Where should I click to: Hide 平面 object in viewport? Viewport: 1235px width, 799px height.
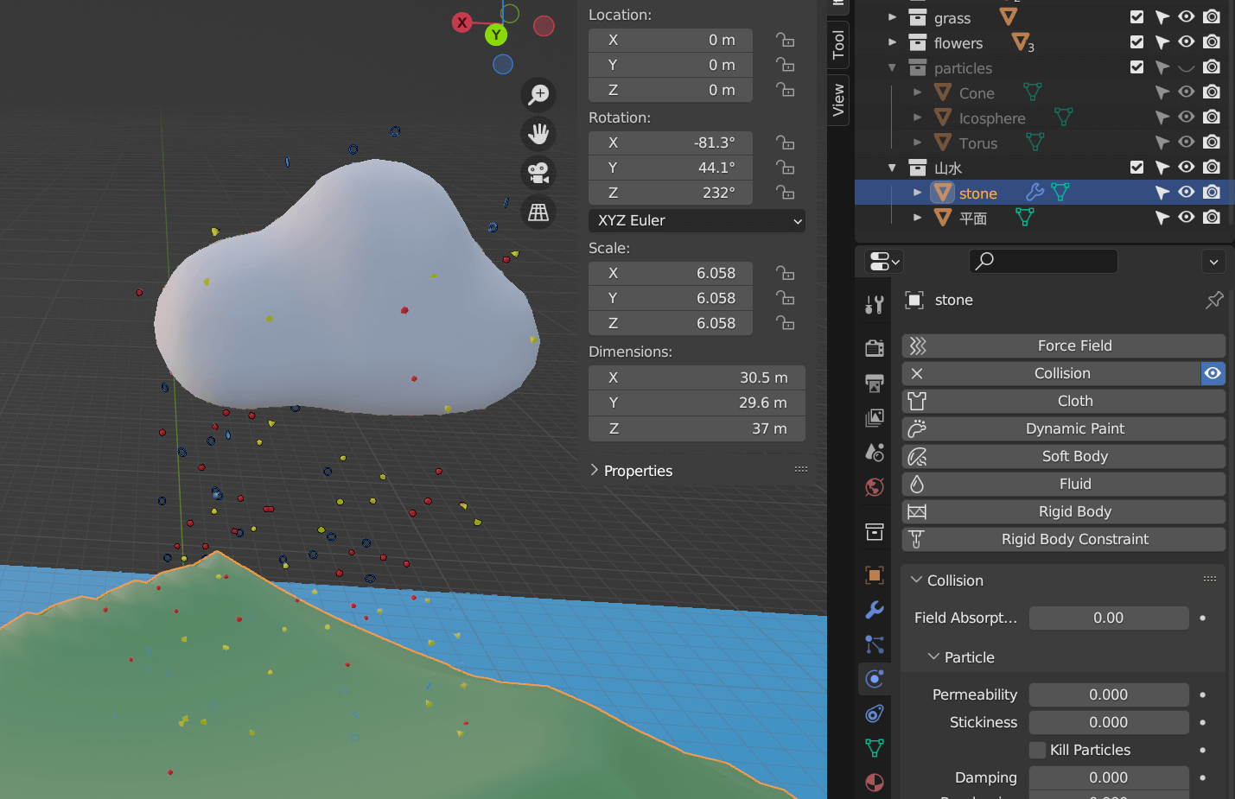(x=1187, y=218)
